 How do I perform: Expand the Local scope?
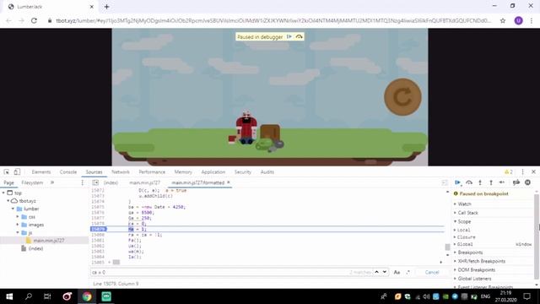click(463, 230)
